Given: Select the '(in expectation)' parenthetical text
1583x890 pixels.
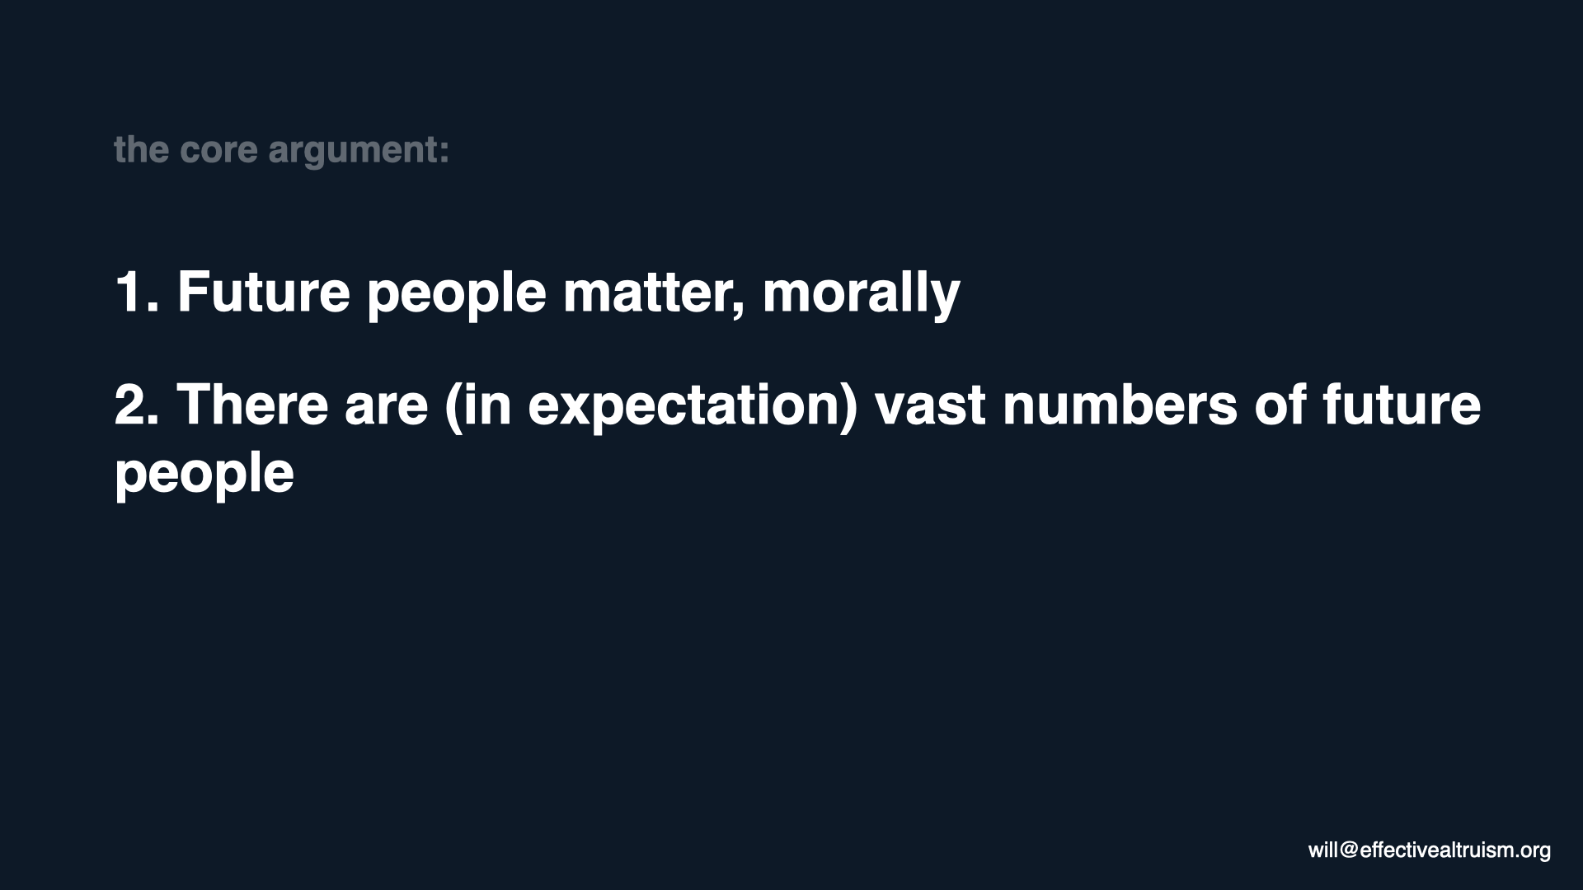Looking at the screenshot, I should 651,406.
